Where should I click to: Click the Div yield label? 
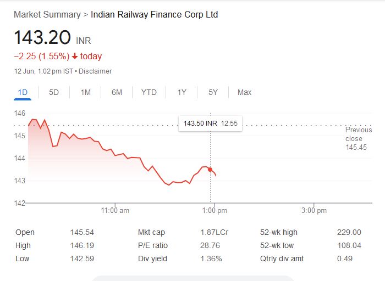click(152, 258)
